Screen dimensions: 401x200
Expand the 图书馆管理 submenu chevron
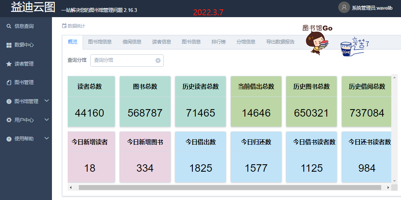(x=47, y=101)
